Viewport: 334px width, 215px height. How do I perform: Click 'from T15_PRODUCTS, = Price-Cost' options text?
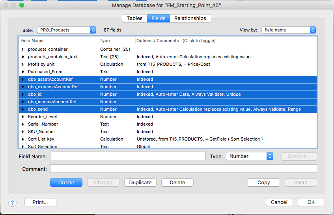tap(174, 64)
